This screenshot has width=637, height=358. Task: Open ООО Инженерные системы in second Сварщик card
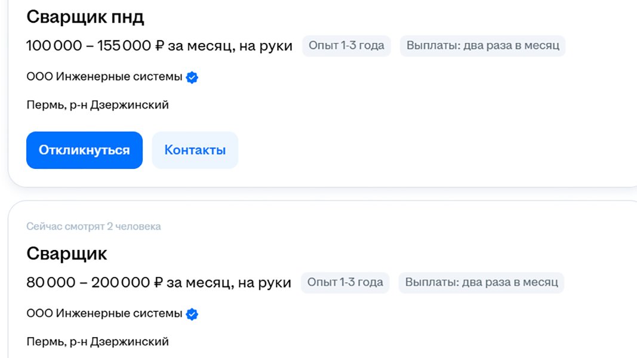coord(104,314)
